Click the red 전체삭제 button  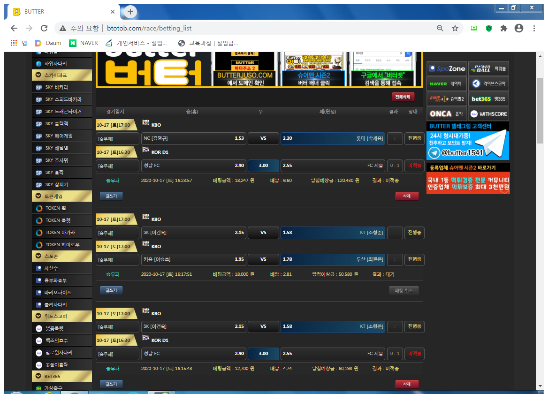click(403, 97)
